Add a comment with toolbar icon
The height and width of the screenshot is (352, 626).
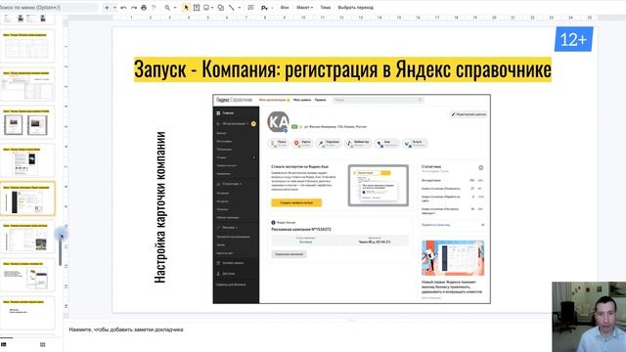point(250,8)
